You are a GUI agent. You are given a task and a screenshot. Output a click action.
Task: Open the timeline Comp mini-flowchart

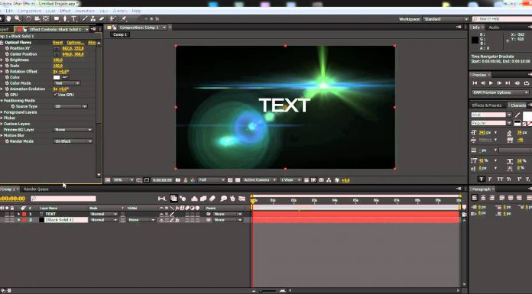click(162, 199)
